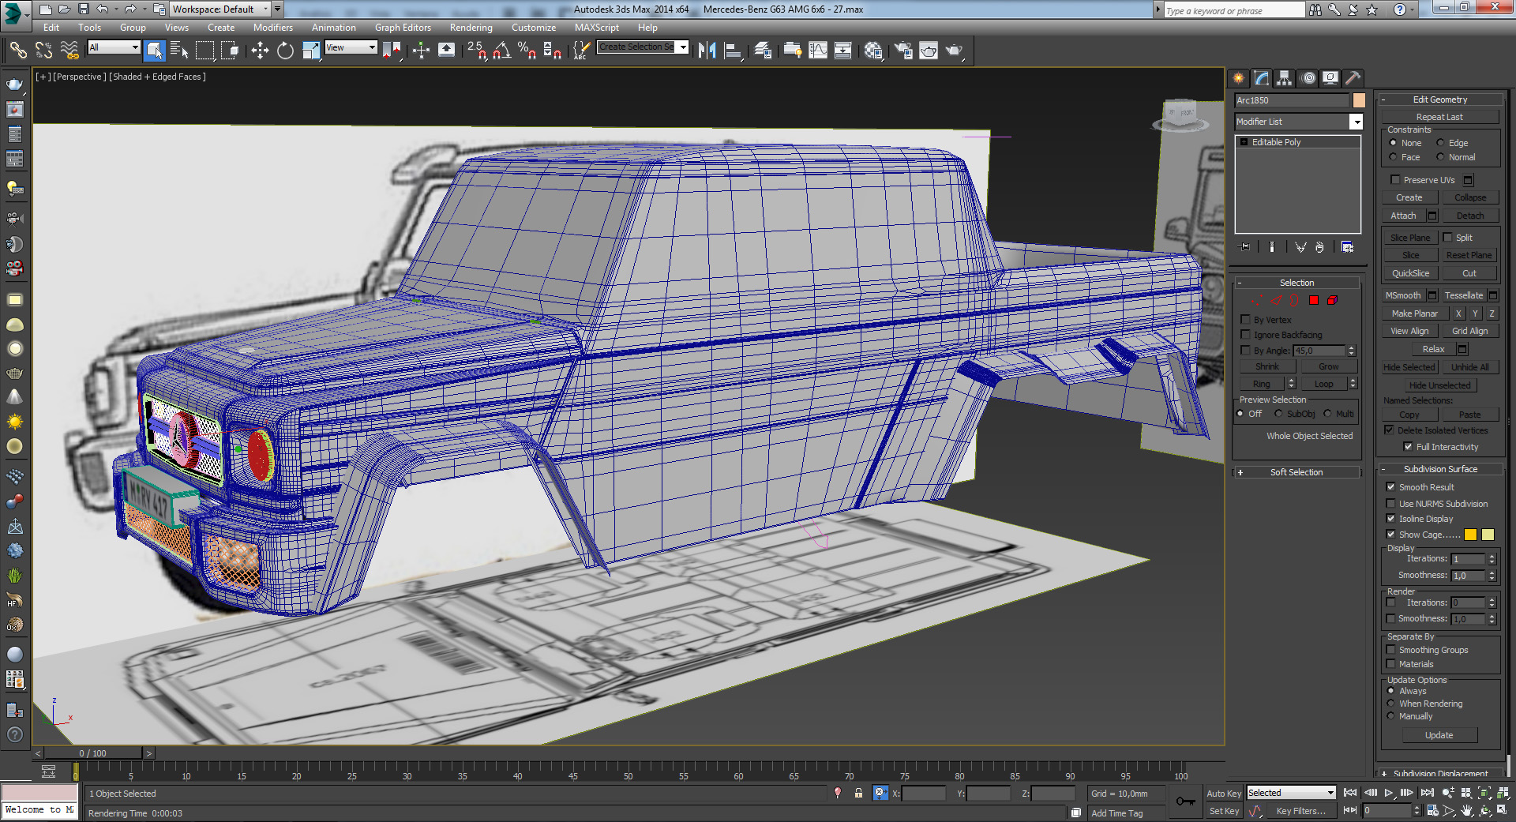Image resolution: width=1516 pixels, height=822 pixels.
Task: Click the Render Production teapot icon
Action: [x=955, y=51]
